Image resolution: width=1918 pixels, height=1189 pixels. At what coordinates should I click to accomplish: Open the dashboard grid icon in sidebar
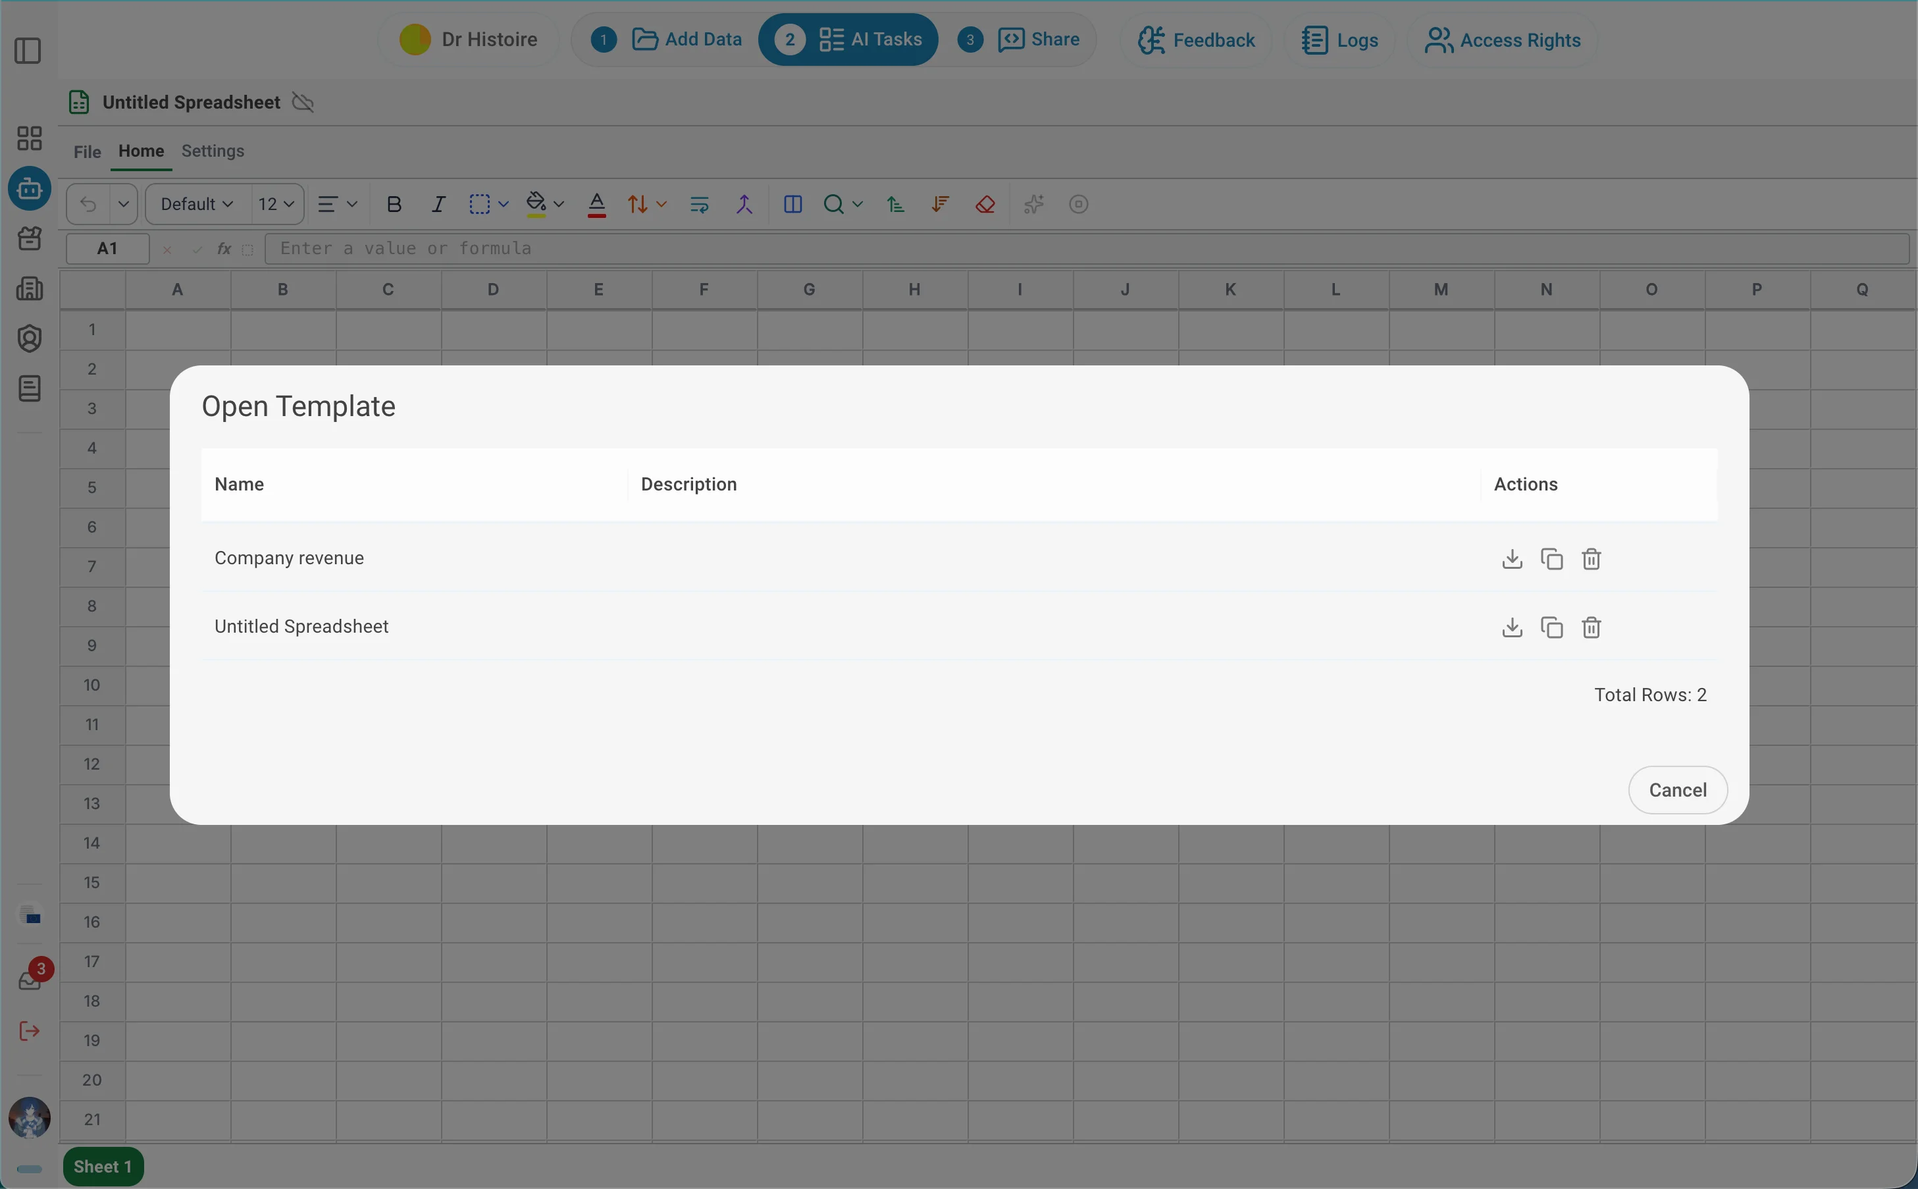(29, 138)
